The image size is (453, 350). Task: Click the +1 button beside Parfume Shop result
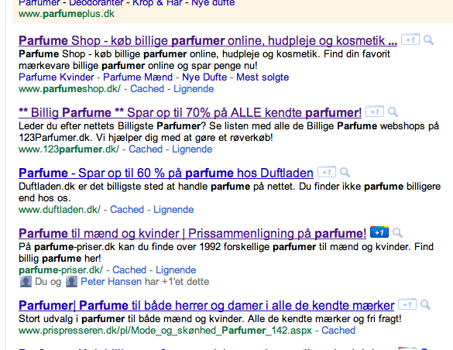pos(410,39)
